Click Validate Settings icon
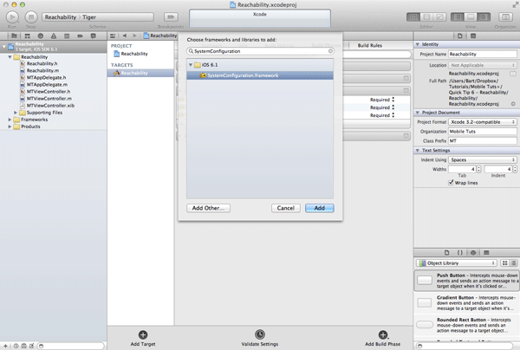The image size is (520, 350). (260, 334)
